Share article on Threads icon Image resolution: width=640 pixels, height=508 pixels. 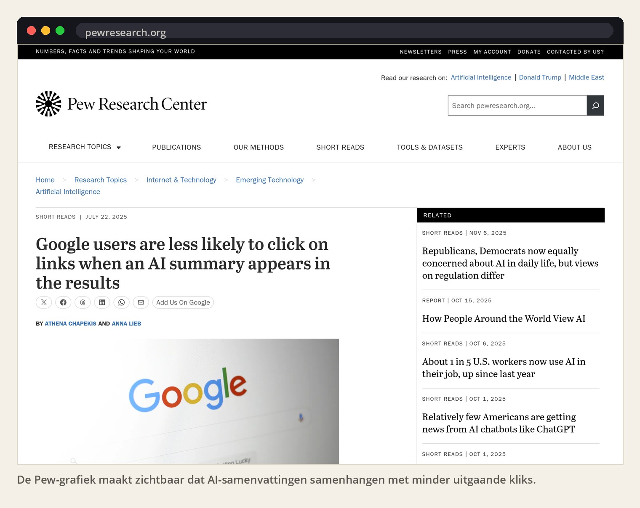(83, 302)
